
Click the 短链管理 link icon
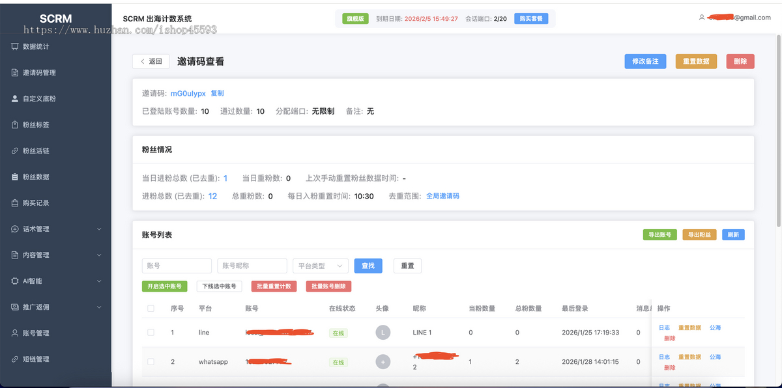(x=15, y=359)
